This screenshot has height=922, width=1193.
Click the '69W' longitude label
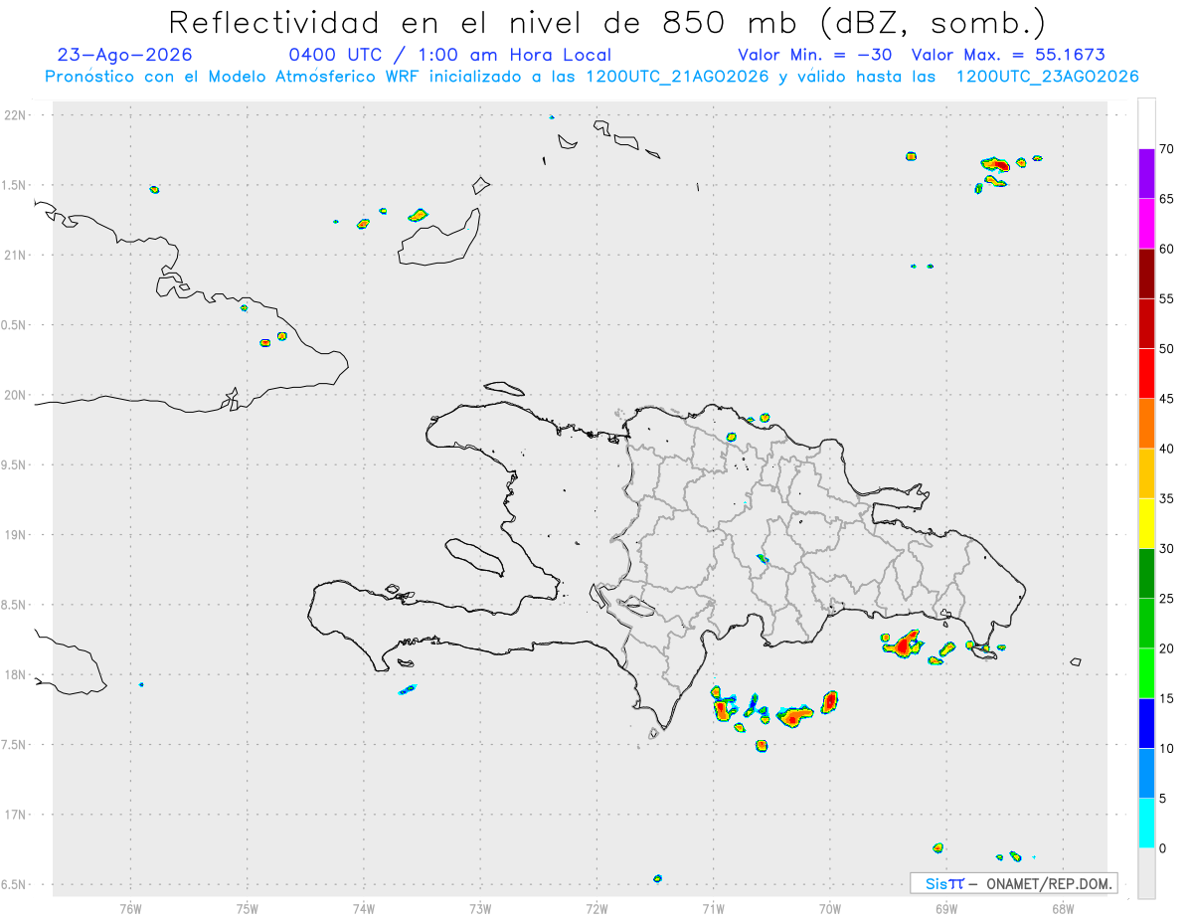[x=946, y=909]
